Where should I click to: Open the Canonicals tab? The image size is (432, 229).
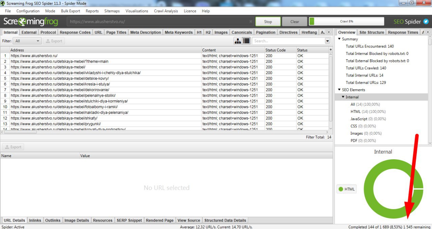(x=242, y=32)
